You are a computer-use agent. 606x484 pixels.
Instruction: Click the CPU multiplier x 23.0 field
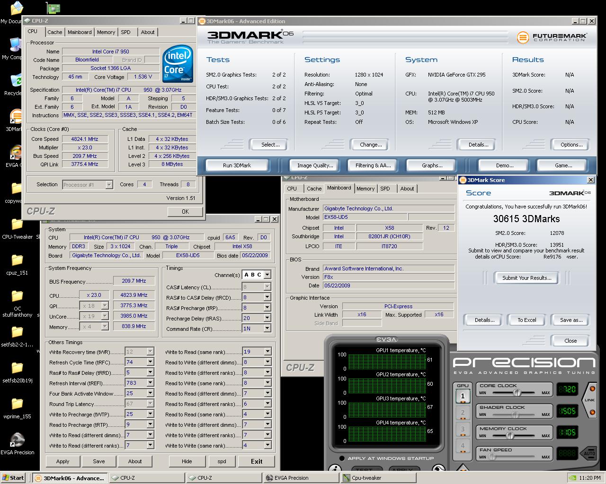coord(93,295)
